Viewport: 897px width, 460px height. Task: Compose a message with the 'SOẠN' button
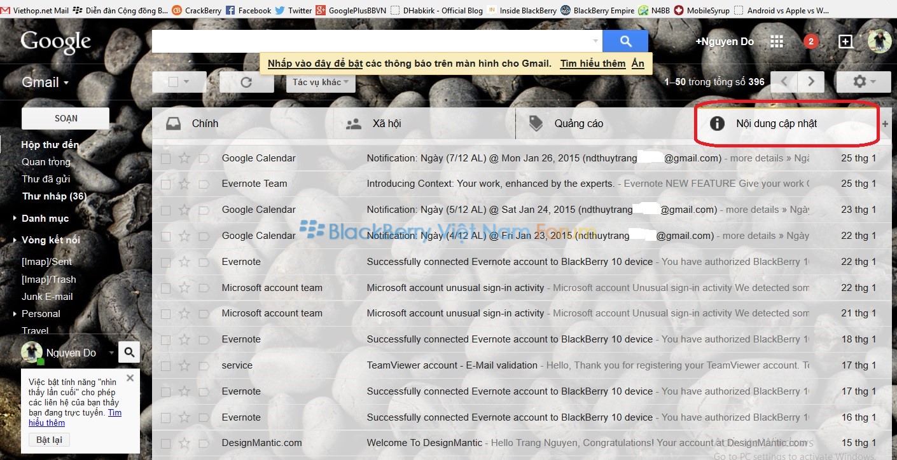pos(66,118)
